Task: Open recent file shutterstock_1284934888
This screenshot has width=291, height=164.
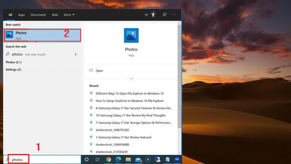Action: [112, 144]
